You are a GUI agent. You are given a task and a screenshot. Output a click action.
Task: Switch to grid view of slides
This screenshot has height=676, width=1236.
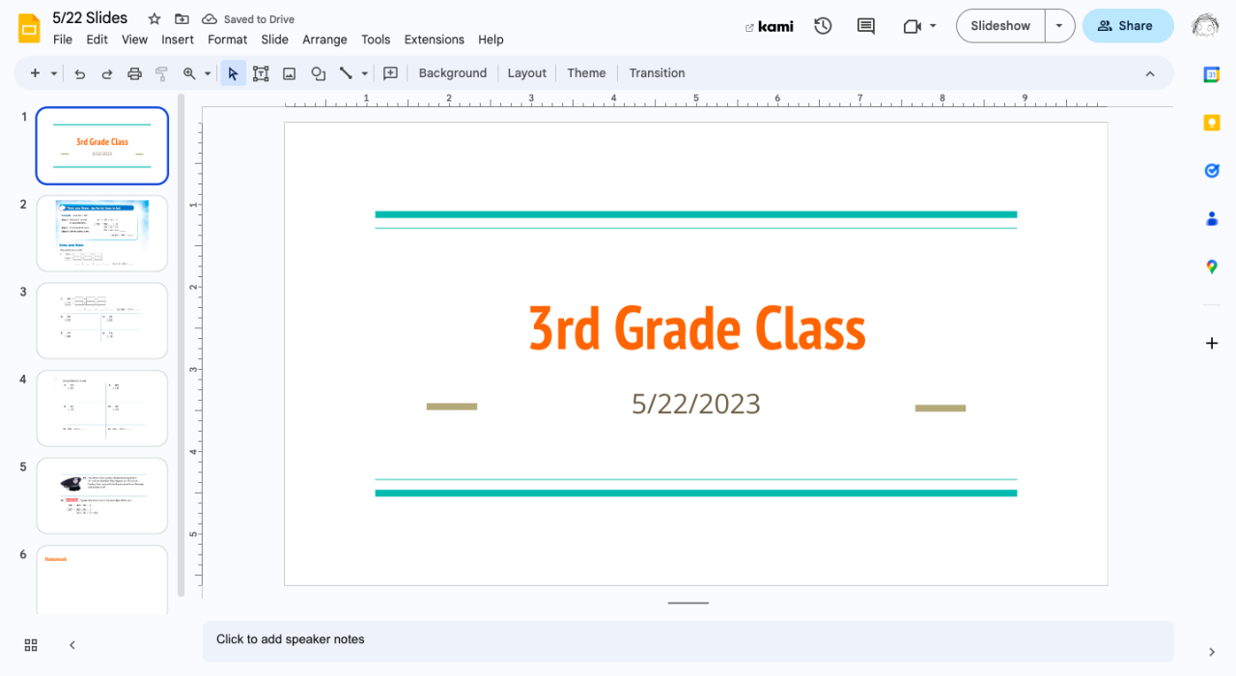[x=31, y=645]
